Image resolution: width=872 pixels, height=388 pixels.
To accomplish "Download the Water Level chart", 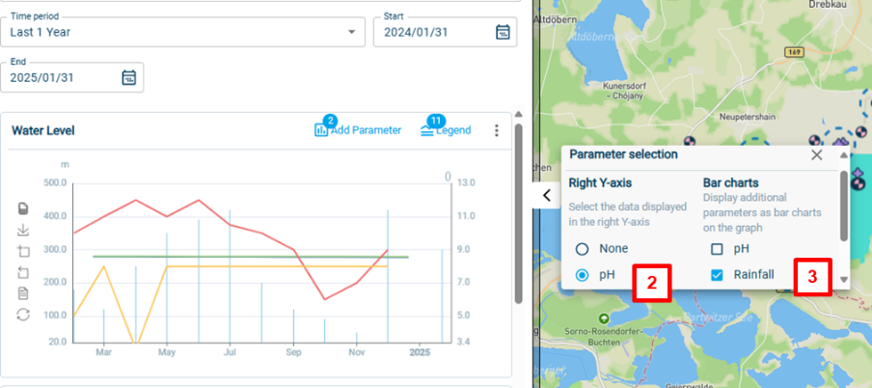I will (x=23, y=230).
